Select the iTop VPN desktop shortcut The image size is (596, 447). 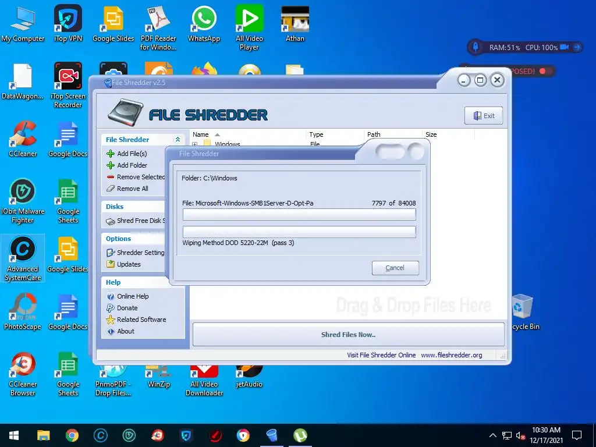tap(68, 23)
